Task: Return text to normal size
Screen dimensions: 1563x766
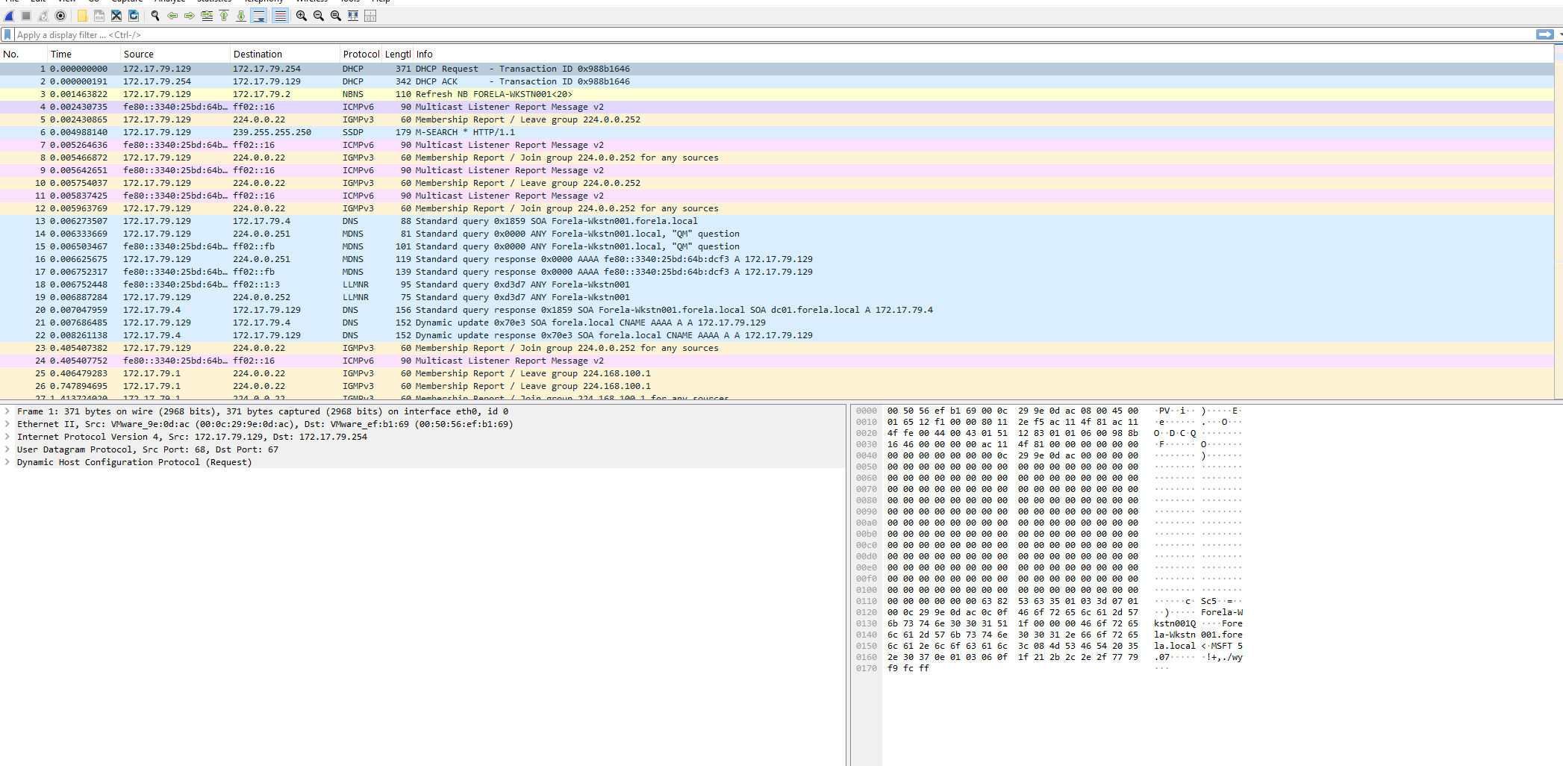Action: coord(336,16)
